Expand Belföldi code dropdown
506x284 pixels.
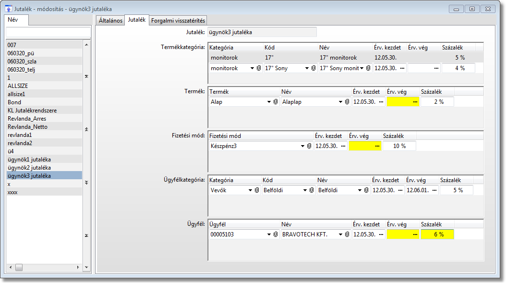[305, 190]
